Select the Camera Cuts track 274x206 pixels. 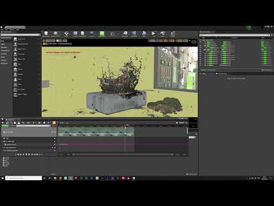29,132
